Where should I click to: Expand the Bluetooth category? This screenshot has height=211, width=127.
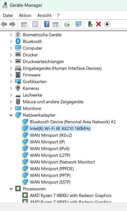pos(11,41)
